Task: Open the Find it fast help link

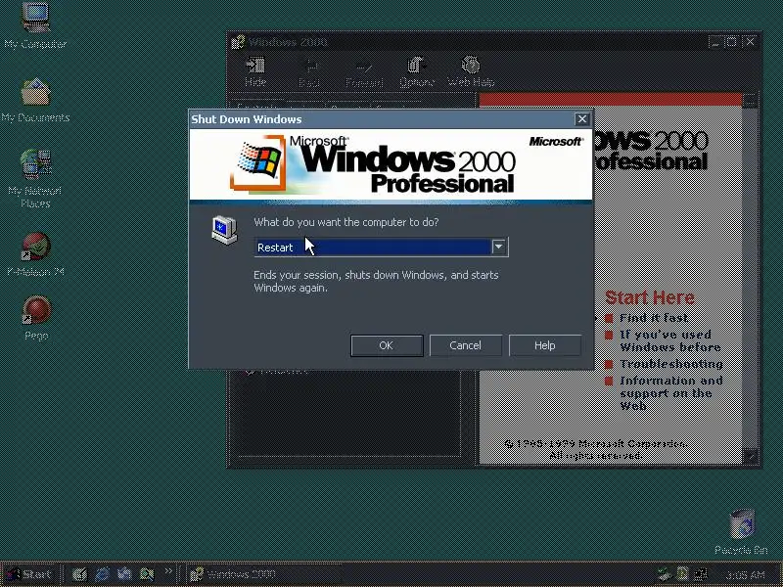Action: coord(654,318)
